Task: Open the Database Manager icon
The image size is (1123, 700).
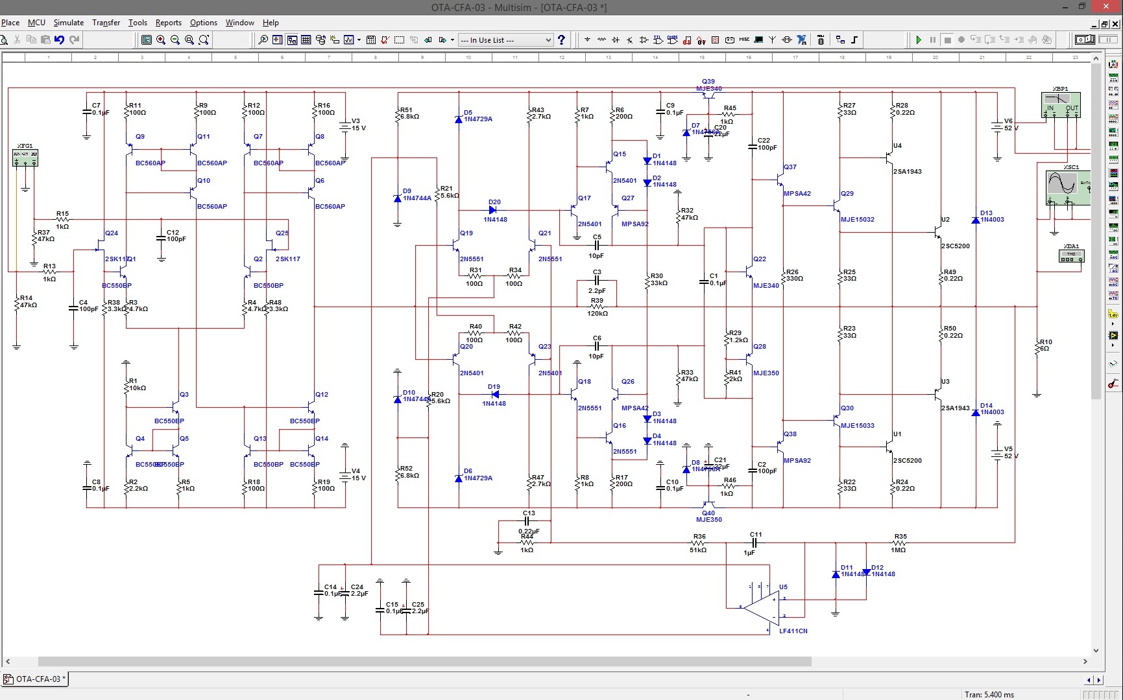Action: tap(320, 40)
